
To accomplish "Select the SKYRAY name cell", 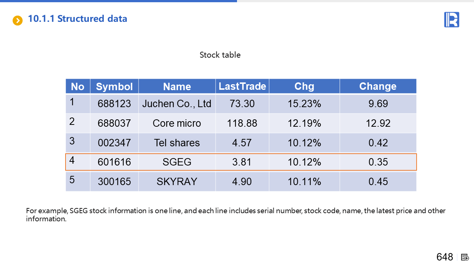I will click(x=177, y=182).
